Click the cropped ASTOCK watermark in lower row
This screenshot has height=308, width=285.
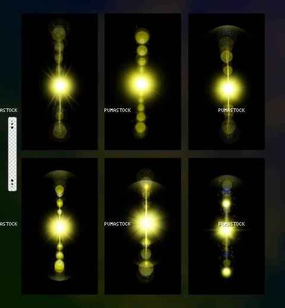tap(9, 224)
